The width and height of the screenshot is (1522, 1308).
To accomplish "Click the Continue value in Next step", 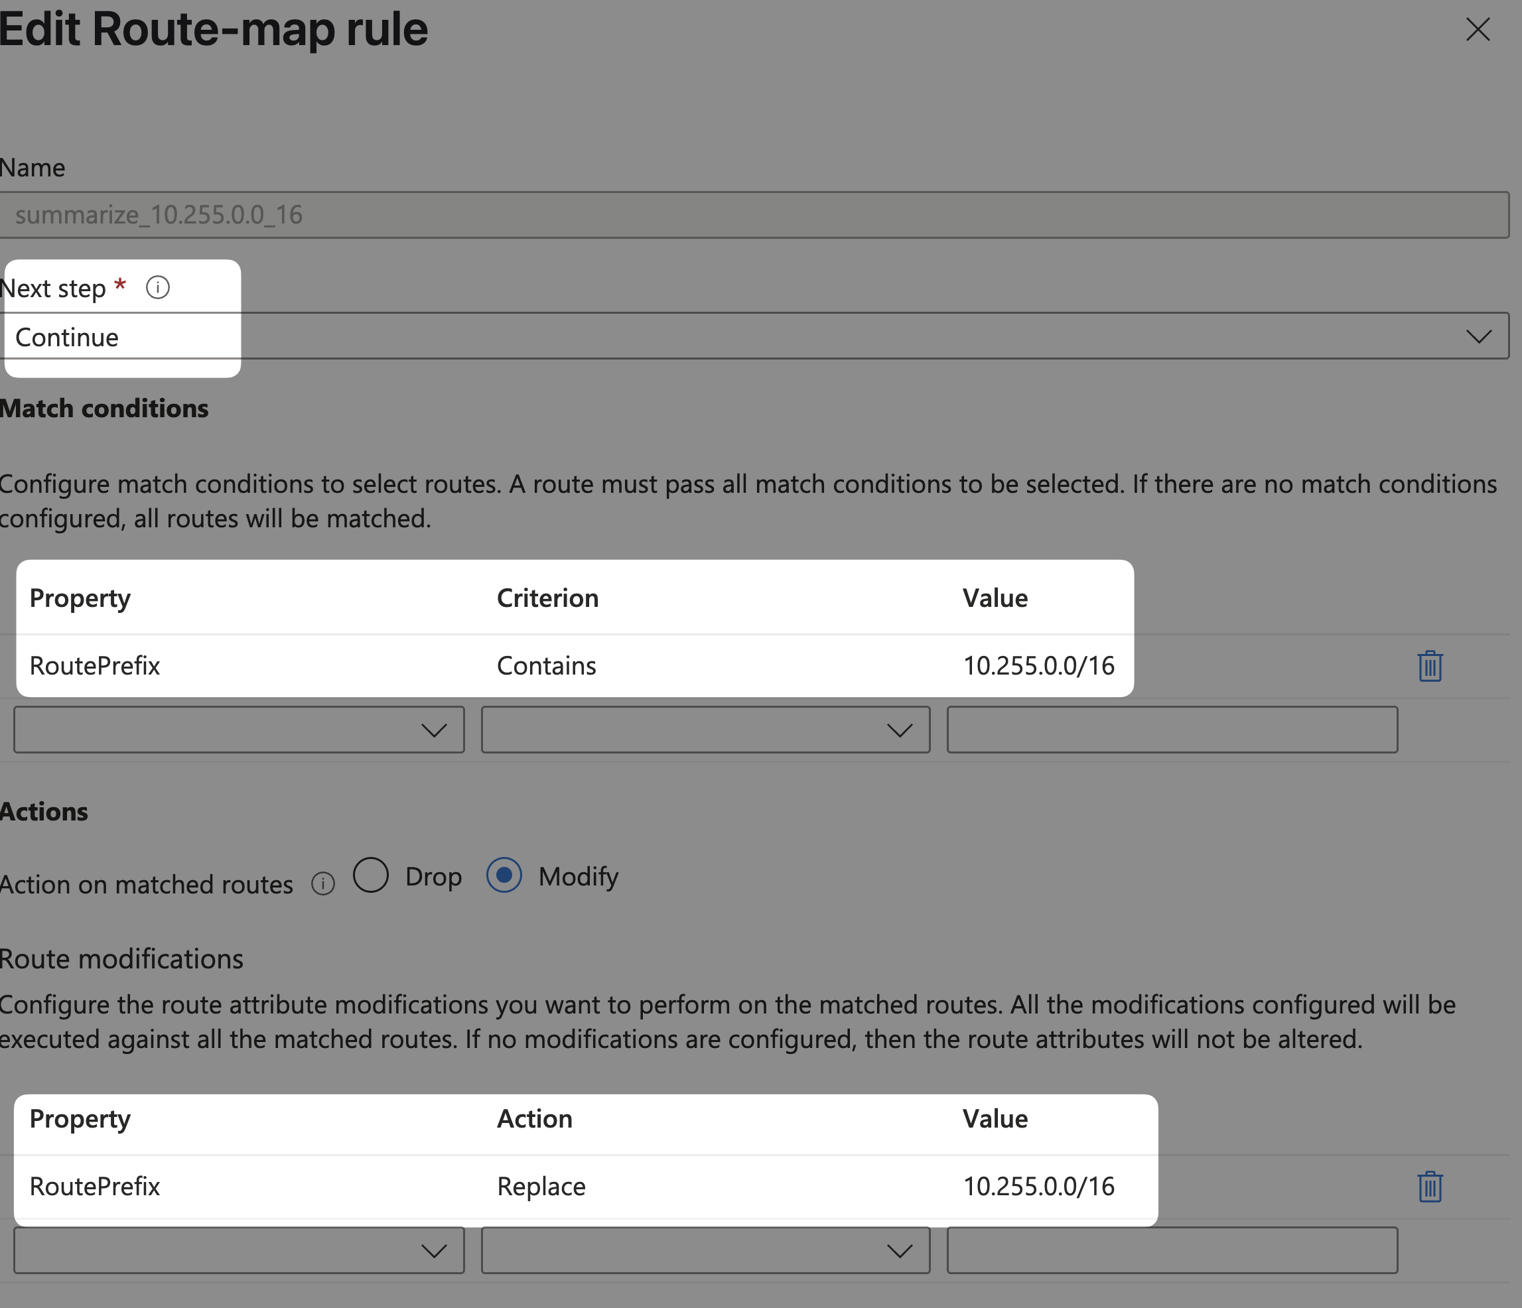I will click(67, 337).
